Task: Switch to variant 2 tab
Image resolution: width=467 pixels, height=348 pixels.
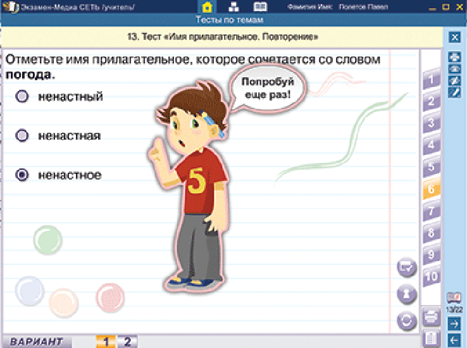Action: pyautogui.click(x=127, y=342)
